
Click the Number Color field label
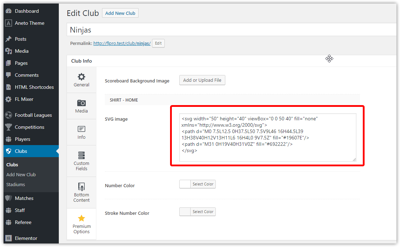120,185
